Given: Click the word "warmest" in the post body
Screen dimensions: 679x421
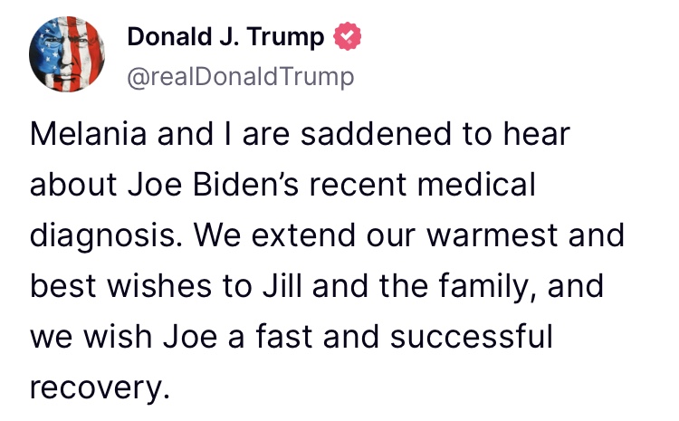Looking at the screenshot, I should (492, 235).
